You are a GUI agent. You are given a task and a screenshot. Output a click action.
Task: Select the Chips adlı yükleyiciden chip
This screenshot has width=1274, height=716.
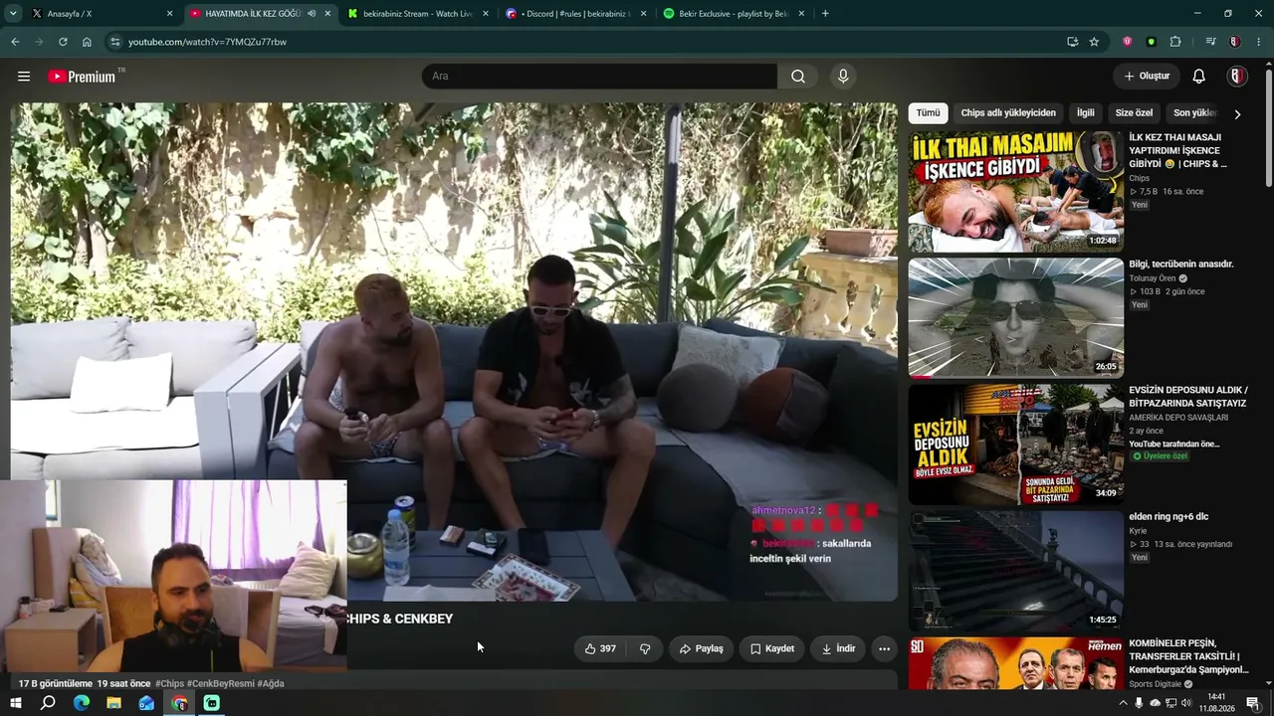[1008, 113]
